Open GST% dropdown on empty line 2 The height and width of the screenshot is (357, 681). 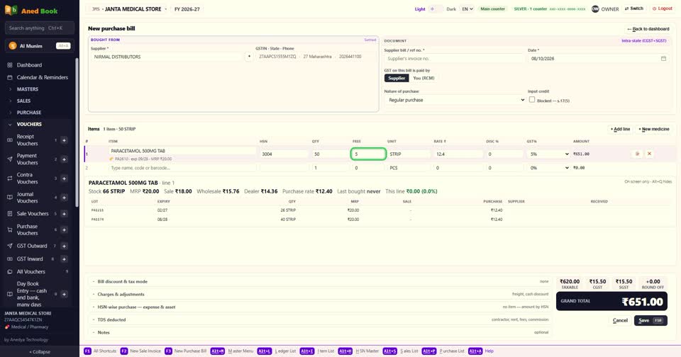tap(548, 168)
